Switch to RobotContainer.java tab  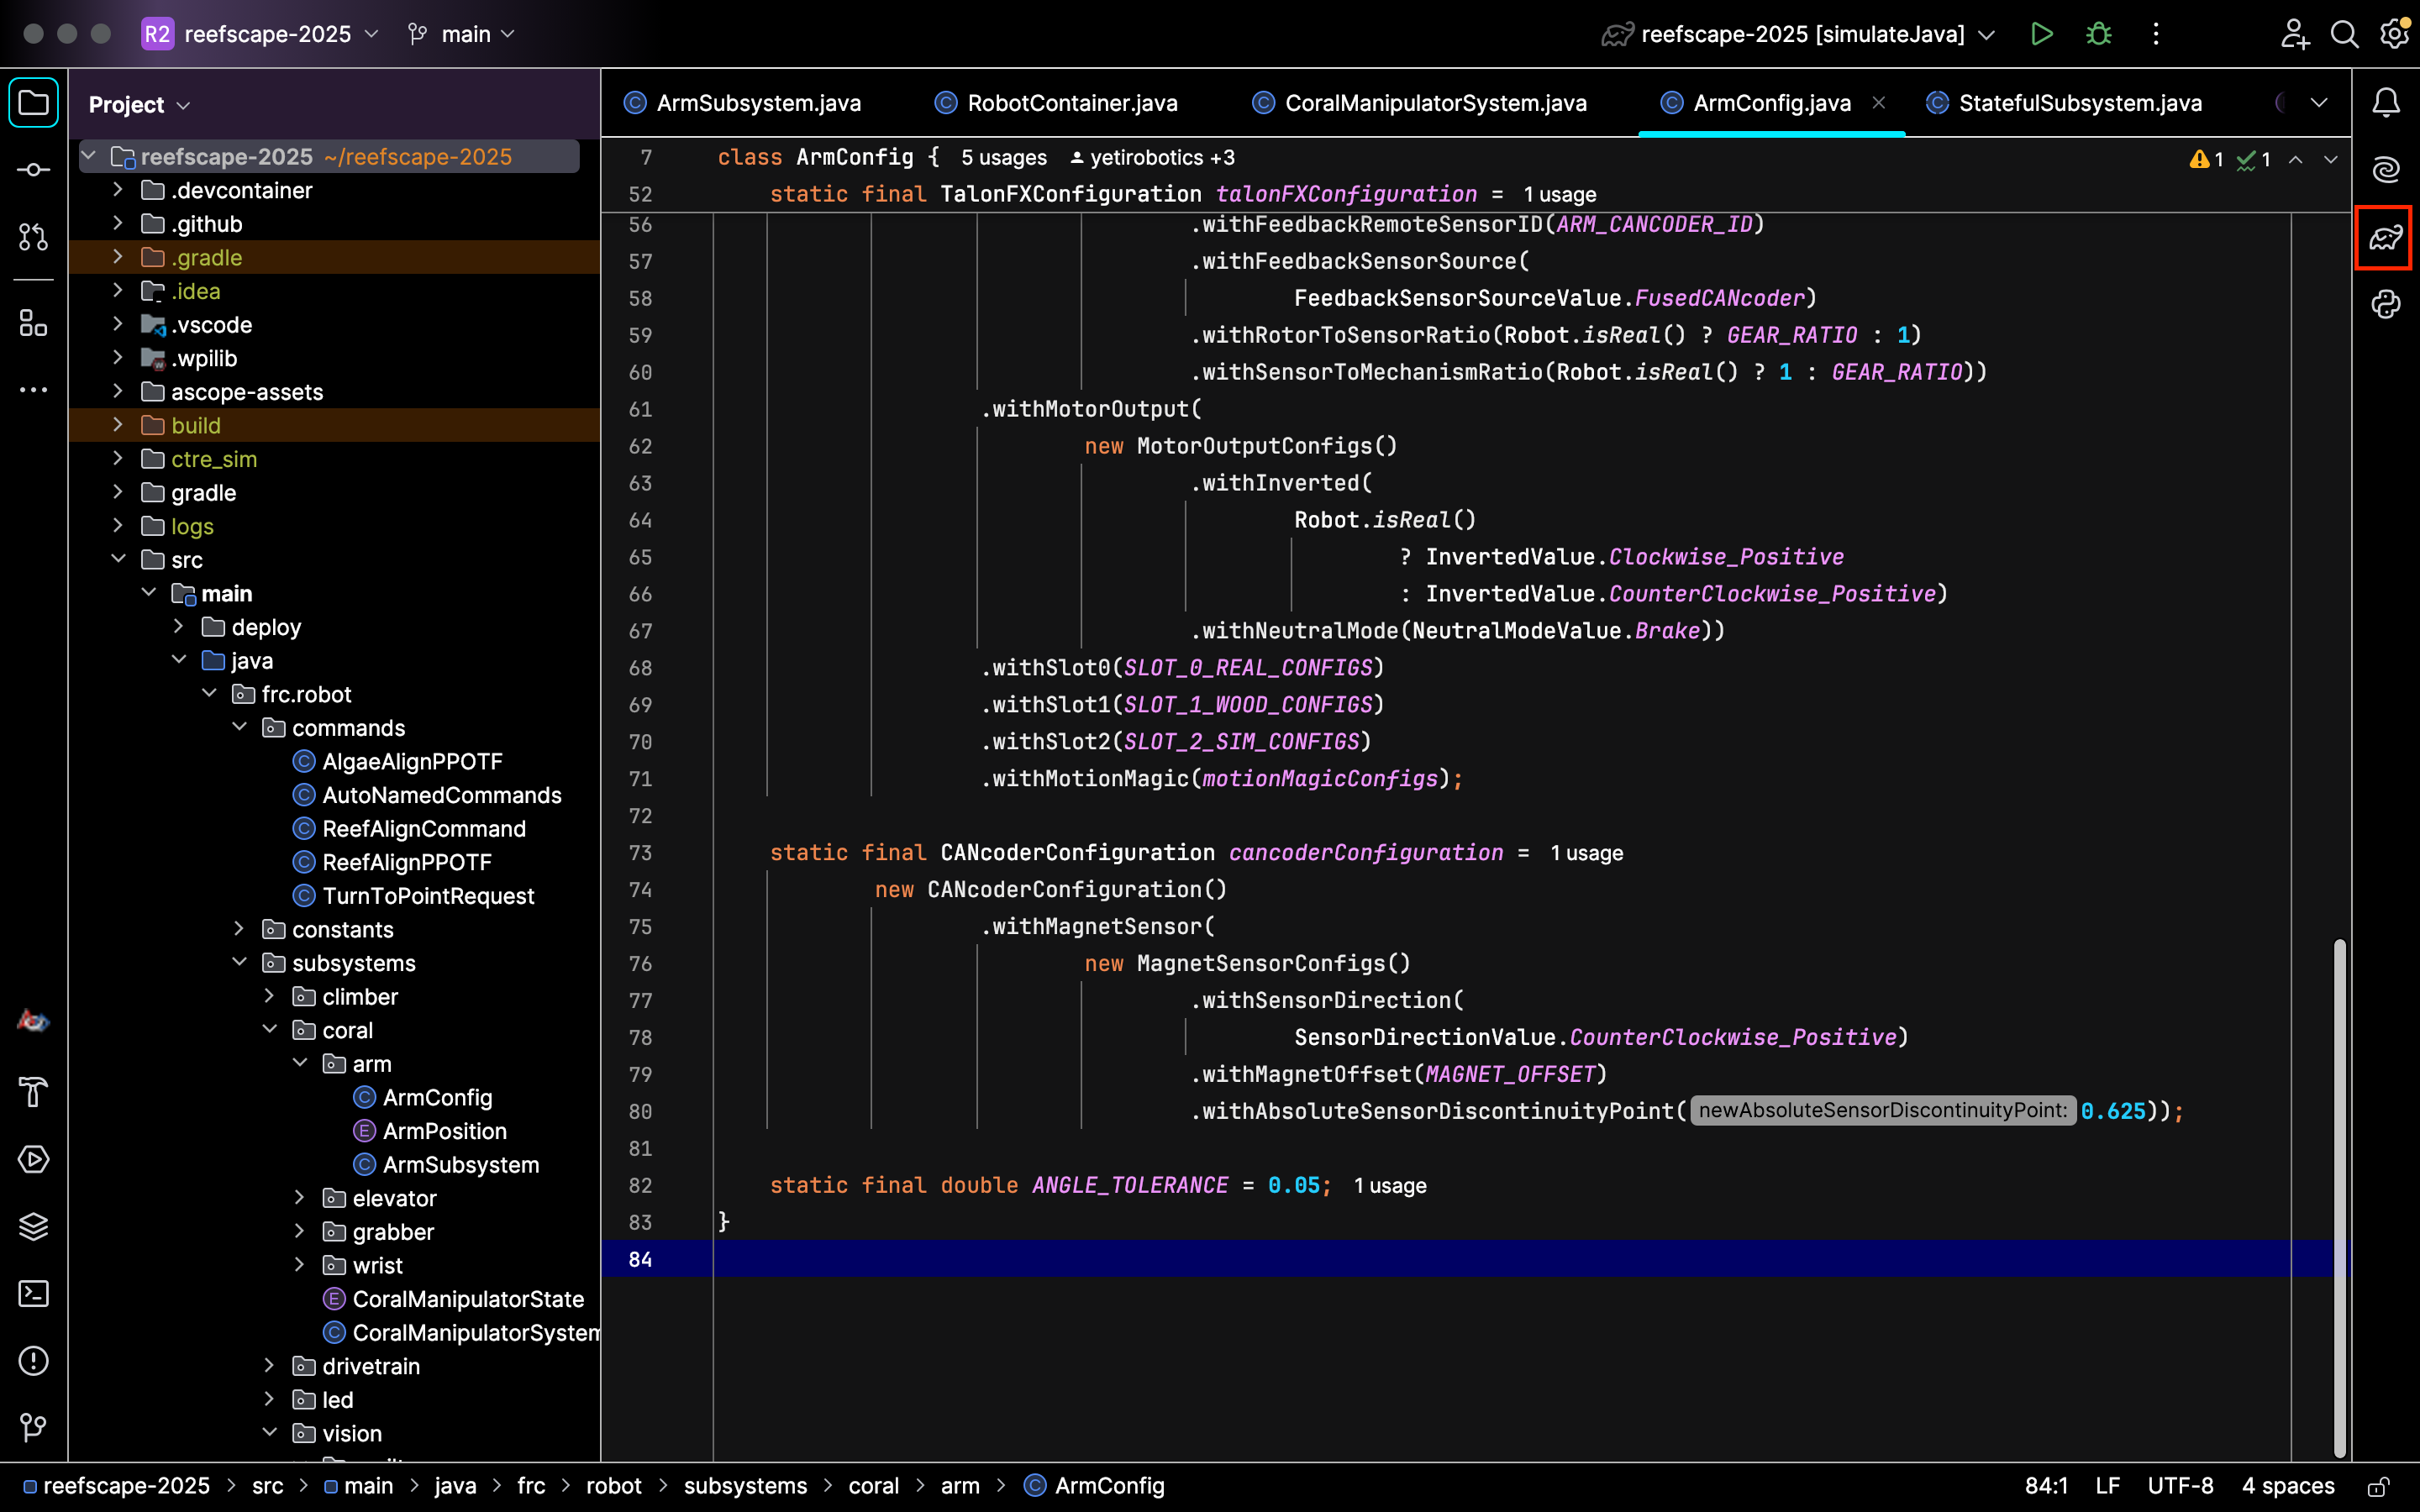(x=1056, y=103)
